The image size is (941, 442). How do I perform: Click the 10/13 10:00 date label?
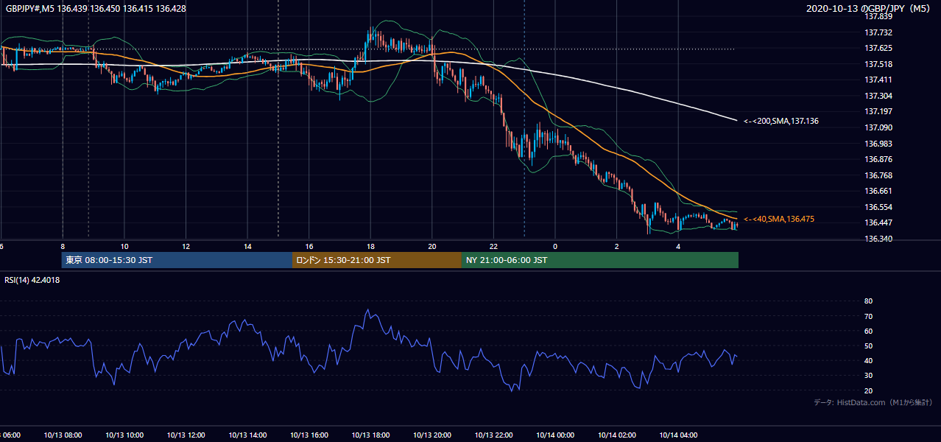click(x=124, y=435)
